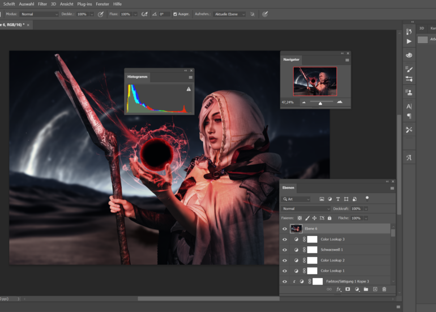Open the Deckkr. opacity dropdown arrow

click(x=92, y=14)
